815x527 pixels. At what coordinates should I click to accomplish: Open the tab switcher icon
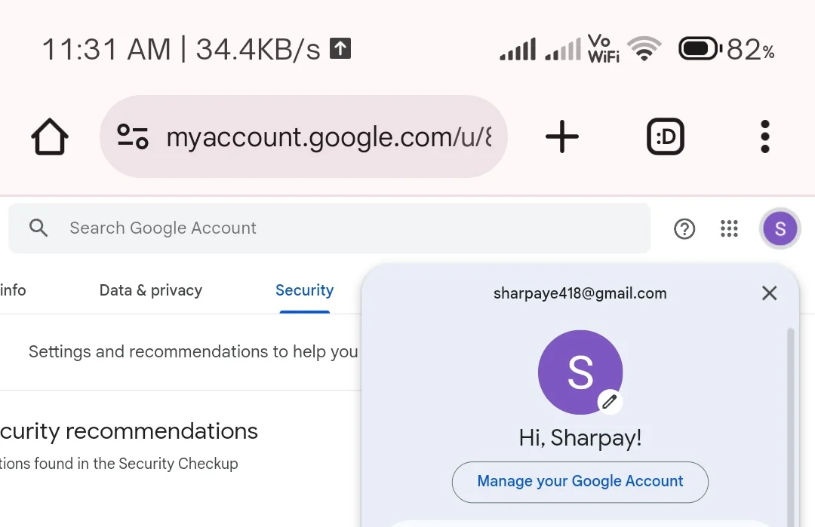click(x=666, y=136)
